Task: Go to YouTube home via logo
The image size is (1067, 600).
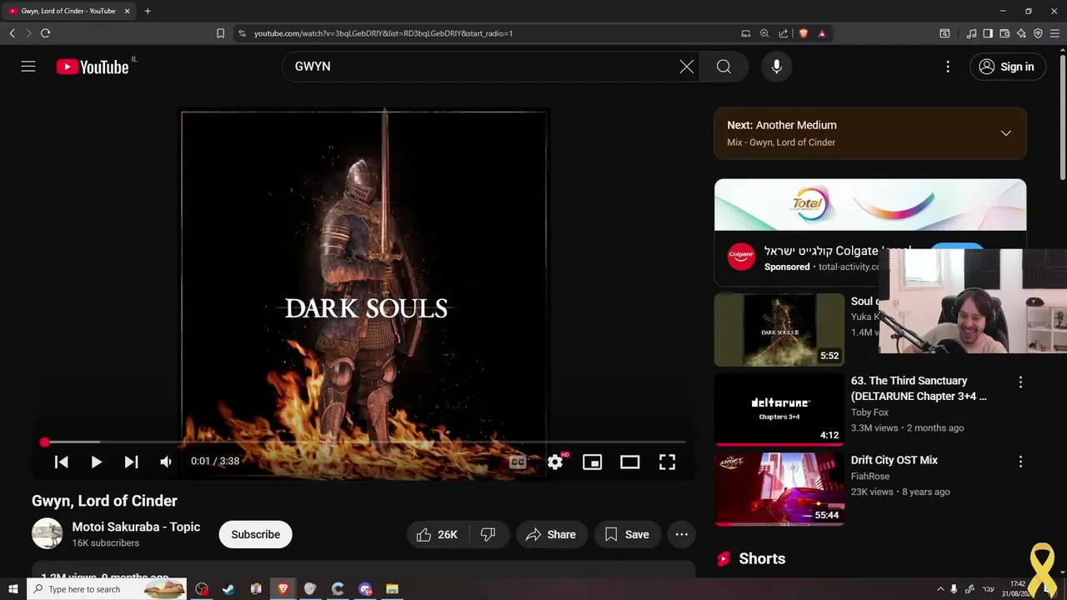Action: pyautogui.click(x=93, y=67)
